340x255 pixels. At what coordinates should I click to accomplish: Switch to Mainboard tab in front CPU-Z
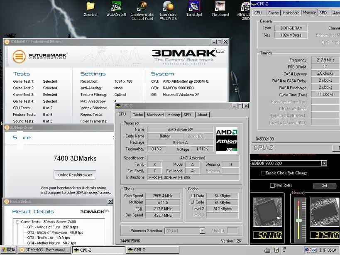point(155,115)
